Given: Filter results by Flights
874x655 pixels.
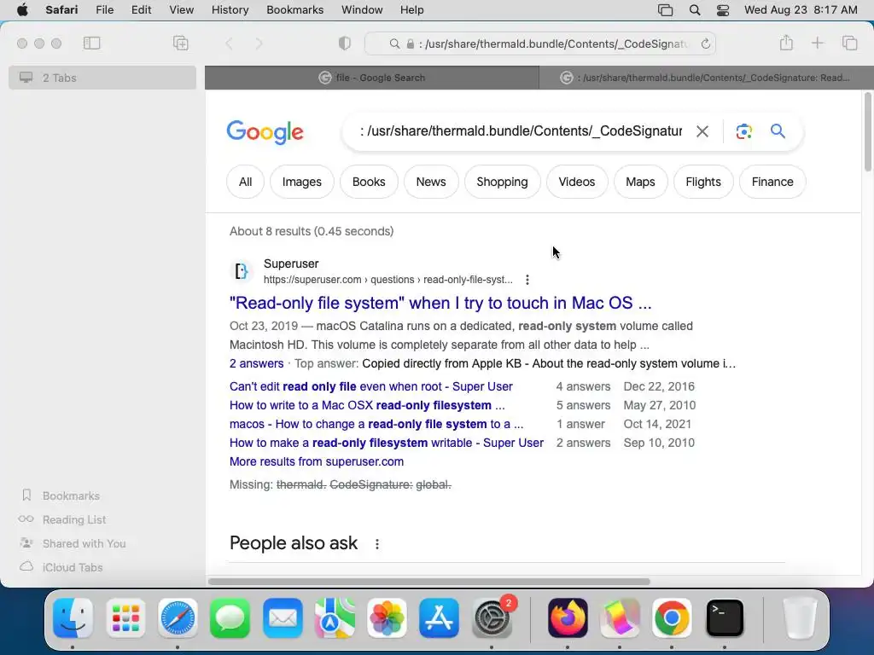Looking at the screenshot, I should pyautogui.click(x=703, y=182).
